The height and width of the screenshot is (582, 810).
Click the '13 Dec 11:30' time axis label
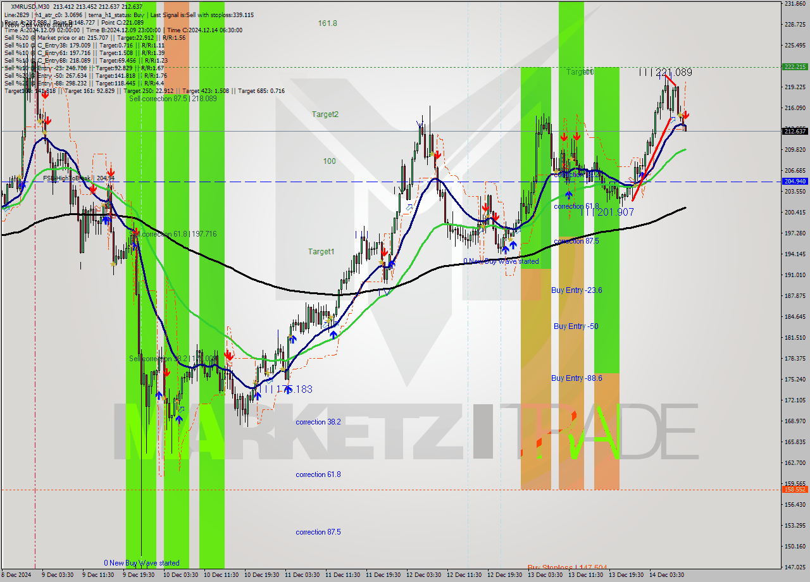586,575
